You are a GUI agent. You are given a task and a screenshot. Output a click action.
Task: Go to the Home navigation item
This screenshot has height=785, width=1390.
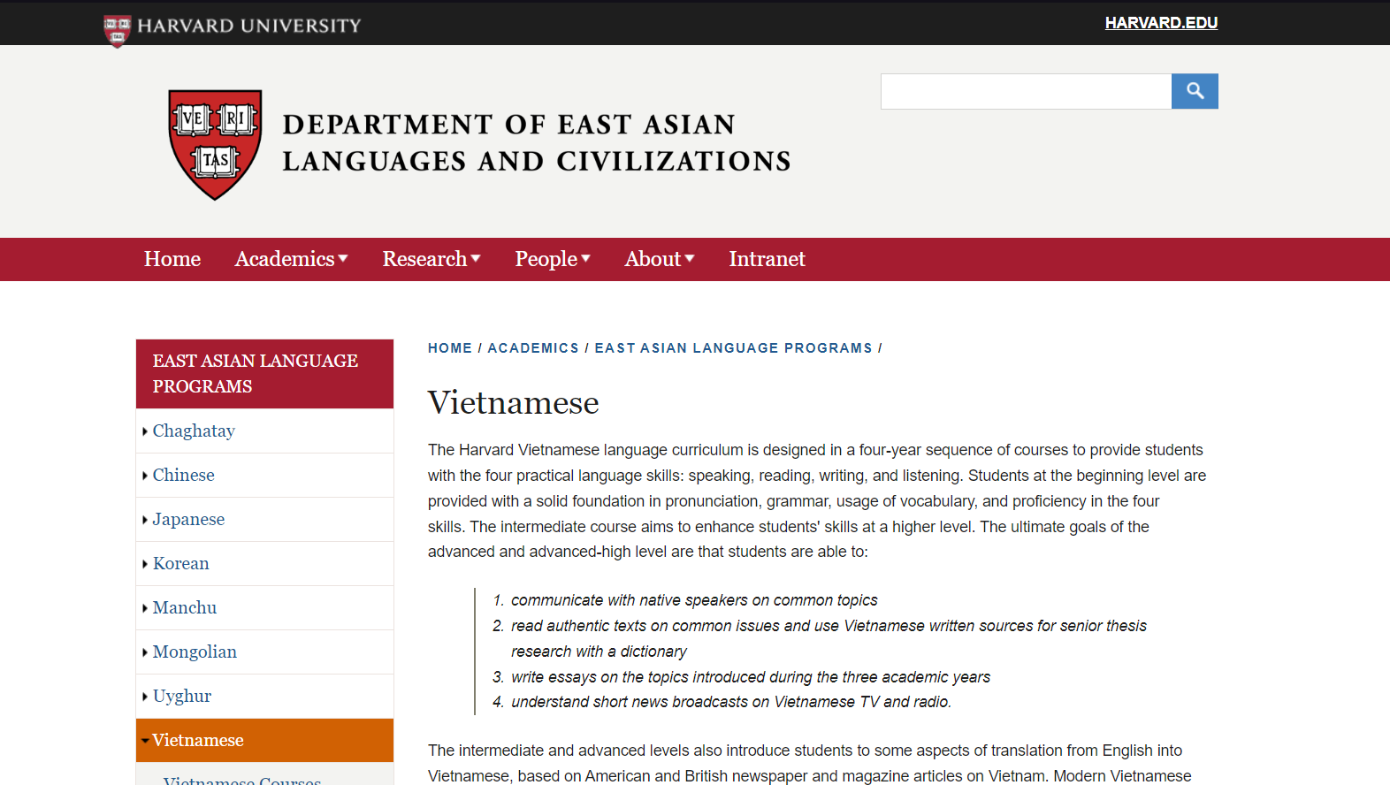coord(172,259)
